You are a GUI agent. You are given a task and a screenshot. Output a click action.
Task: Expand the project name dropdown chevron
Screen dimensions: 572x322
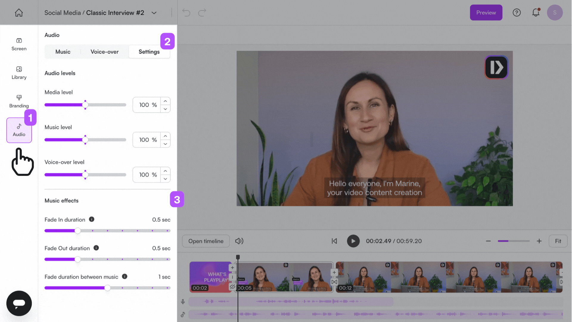point(154,13)
